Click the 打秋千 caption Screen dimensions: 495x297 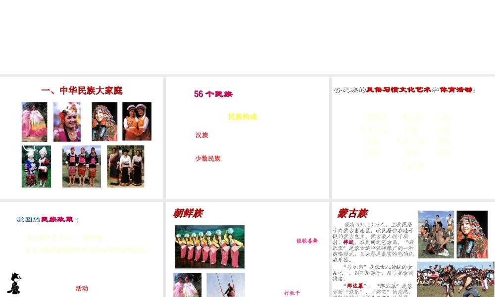[292, 293]
